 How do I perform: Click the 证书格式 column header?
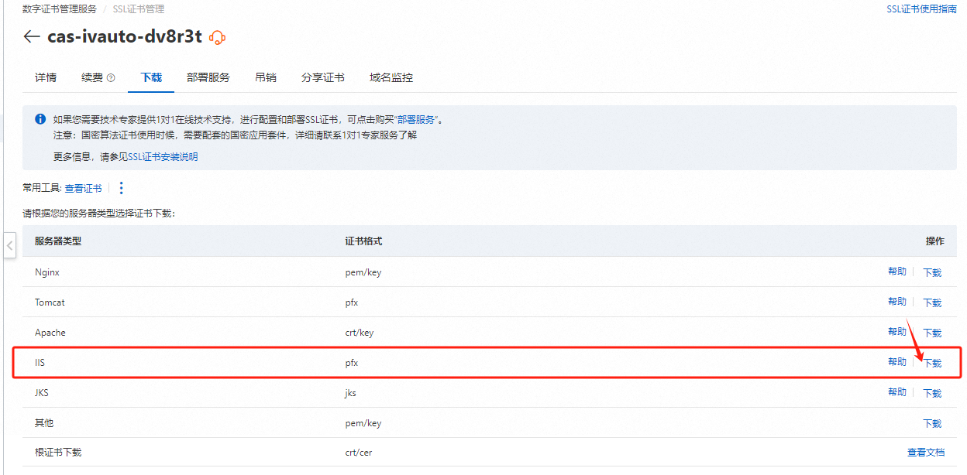[363, 241]
